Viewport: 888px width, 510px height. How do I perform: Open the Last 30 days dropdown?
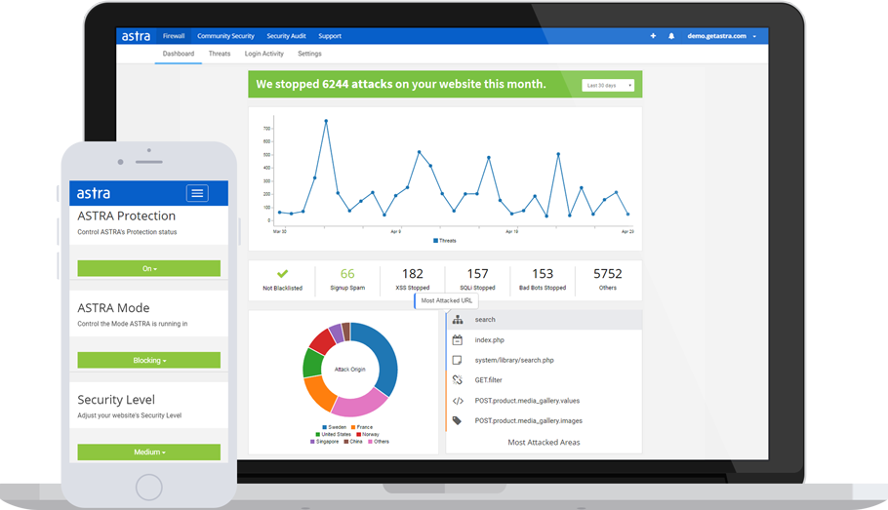[608, 86]
